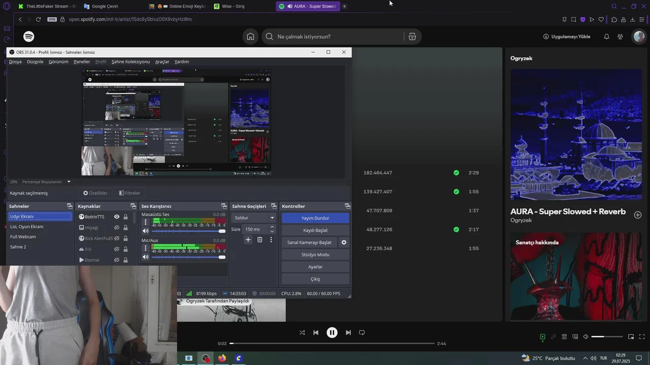Image resolution: width=650 pixels, height=365 pixels.
Task: Mute Masaüstü Ses speaker icon
Action: pyautogui.click(x=146, y=231)
